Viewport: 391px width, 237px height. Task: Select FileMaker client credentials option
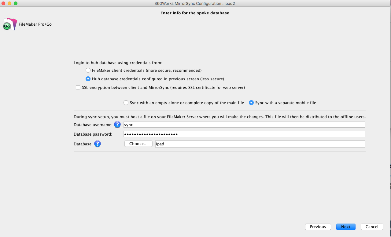click(x=88, y=70)
